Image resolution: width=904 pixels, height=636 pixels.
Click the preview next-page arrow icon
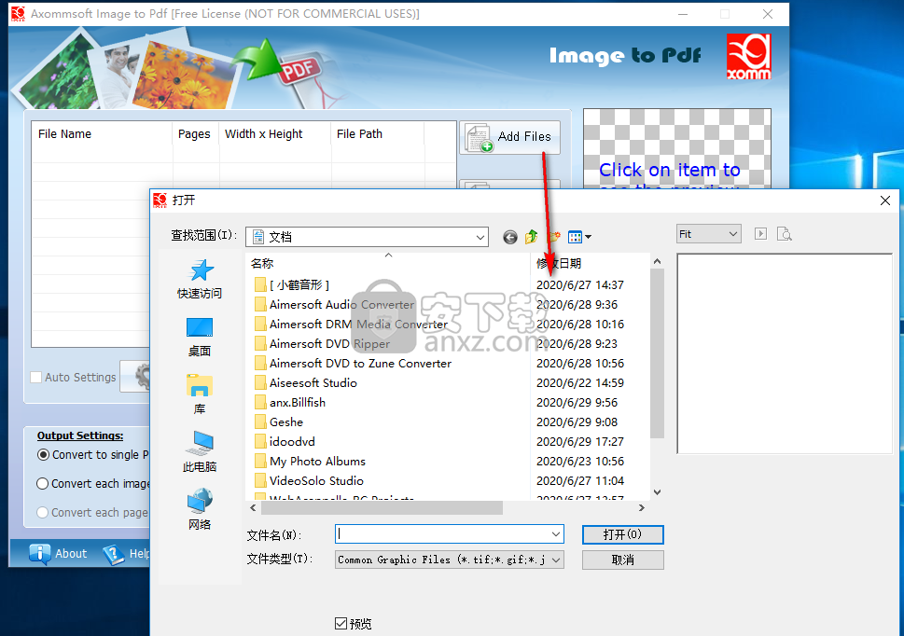(760, 234)
